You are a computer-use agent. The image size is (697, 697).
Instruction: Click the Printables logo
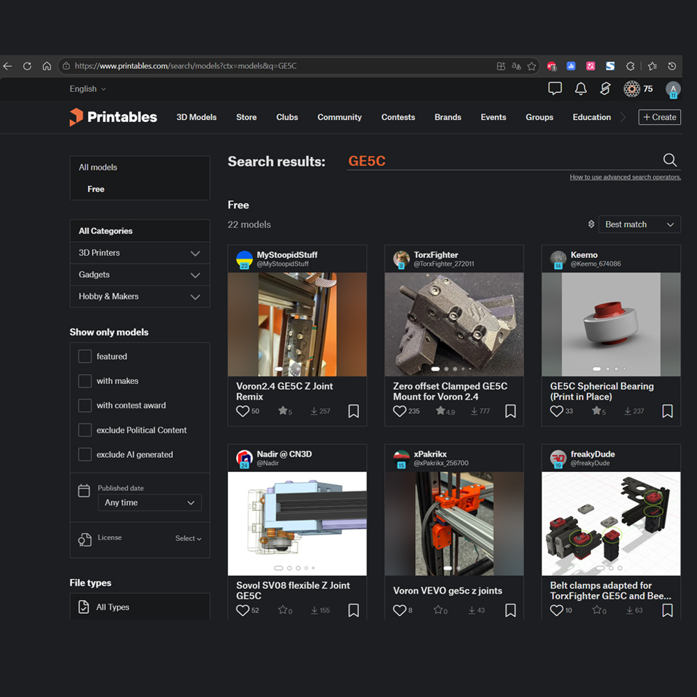tap(114, 117)
